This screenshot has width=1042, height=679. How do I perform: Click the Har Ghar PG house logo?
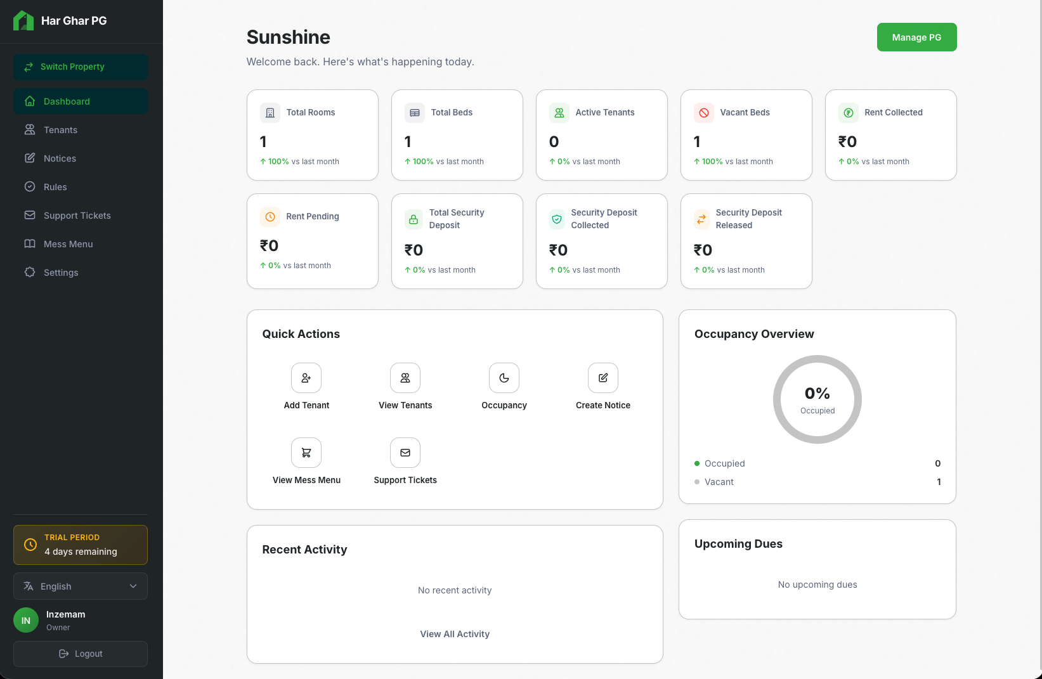point(23,20)
